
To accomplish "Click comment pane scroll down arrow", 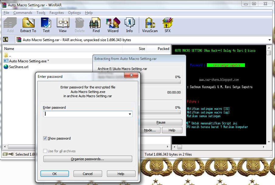I will (269, 142).
